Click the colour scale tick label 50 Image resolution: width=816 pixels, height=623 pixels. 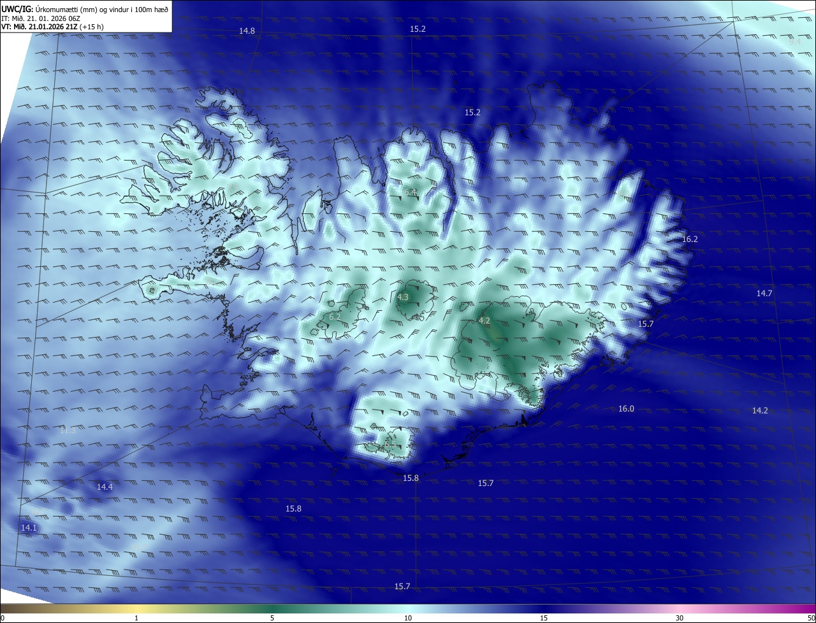click(812, 619)
